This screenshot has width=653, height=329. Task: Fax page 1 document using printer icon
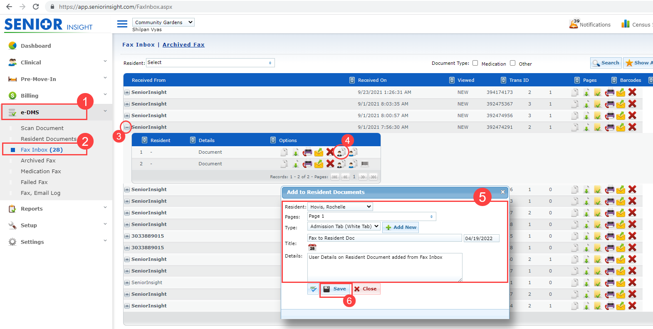point(307,152)
